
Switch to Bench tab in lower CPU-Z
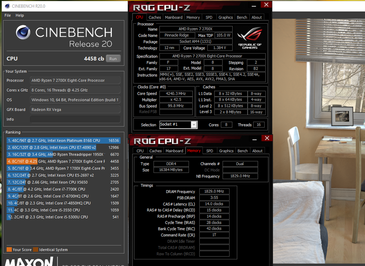(242, 151)
